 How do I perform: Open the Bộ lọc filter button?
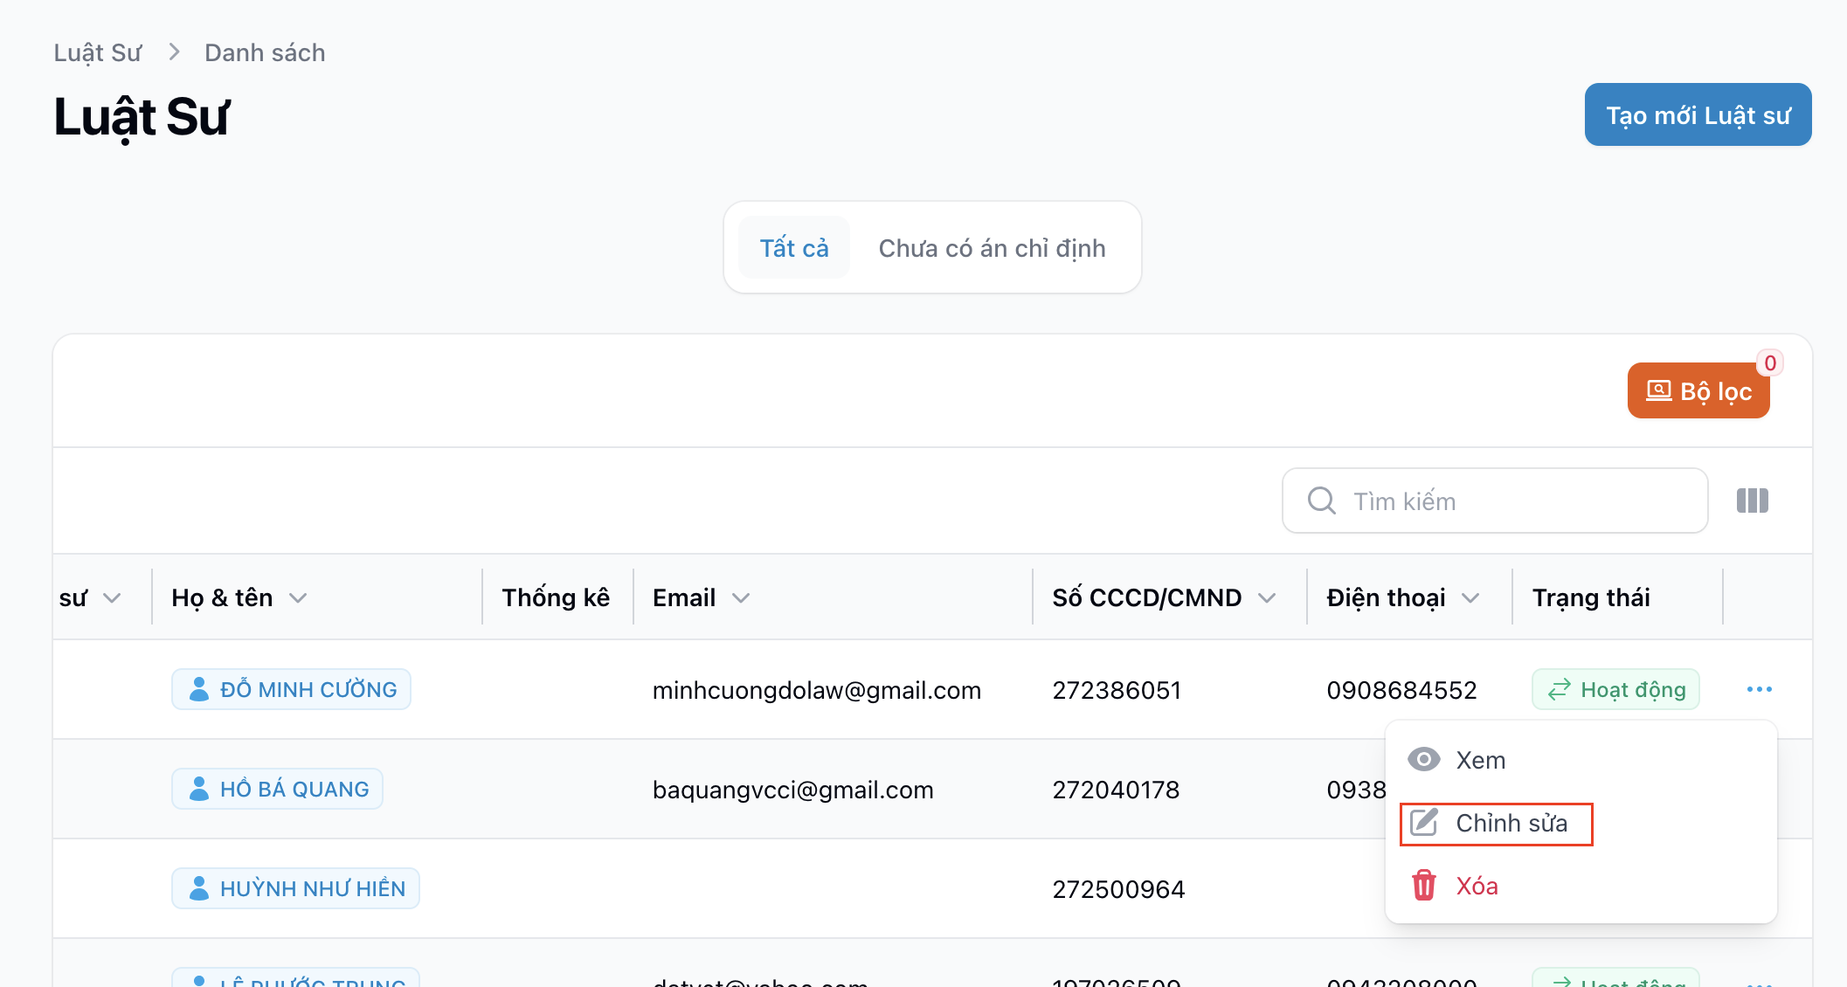1698,391
